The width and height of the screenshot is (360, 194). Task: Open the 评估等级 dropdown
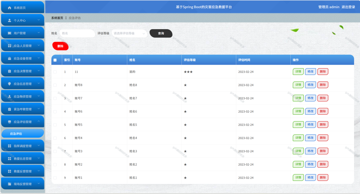tap(129, 33)
